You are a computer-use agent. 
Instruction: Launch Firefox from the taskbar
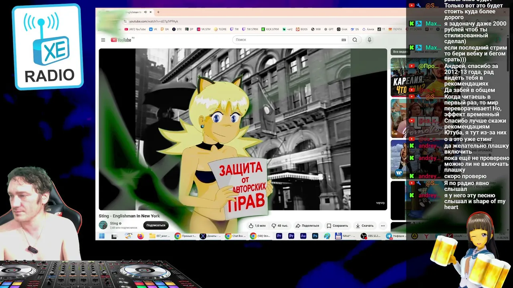click(x=140, y=236)
